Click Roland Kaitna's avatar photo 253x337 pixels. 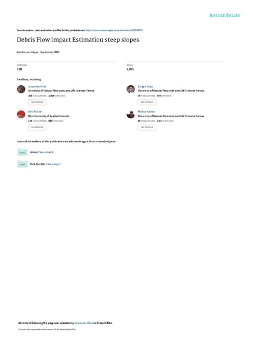click(x=131, y=114)
